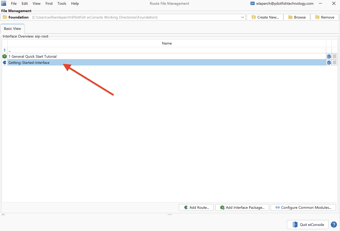Click the user account email wlaperch@pilotfishtechnology.com
Viewport: 340px width, 231px height.
click(x=285, y=3)
